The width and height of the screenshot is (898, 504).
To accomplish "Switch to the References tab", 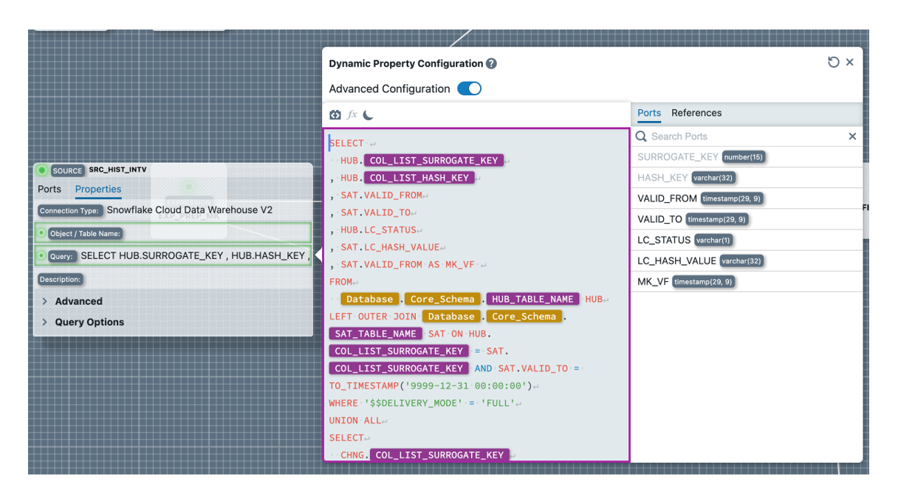I will (x=696, y=113).
